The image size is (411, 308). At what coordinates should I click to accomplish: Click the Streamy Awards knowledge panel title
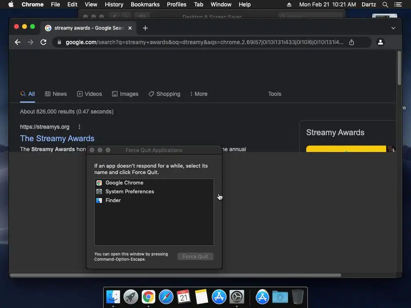coord(335,132)
